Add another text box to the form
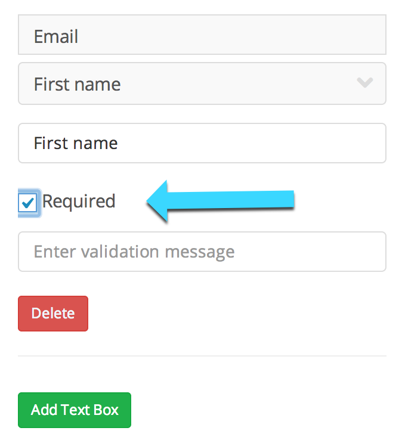Screen dimensions: 402x440 pyautogui.click(x=75, y=410)
